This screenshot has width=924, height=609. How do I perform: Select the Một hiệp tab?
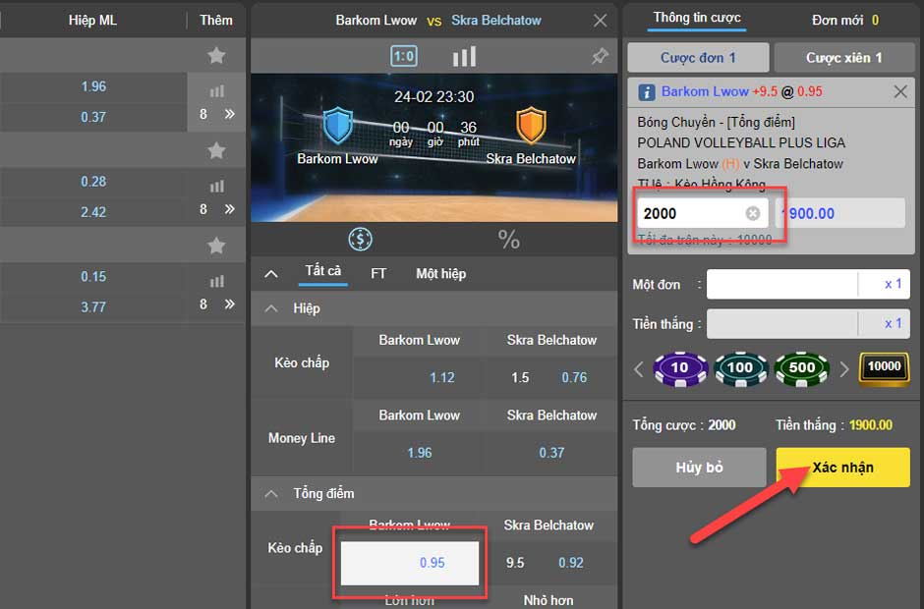pos(440,274)
